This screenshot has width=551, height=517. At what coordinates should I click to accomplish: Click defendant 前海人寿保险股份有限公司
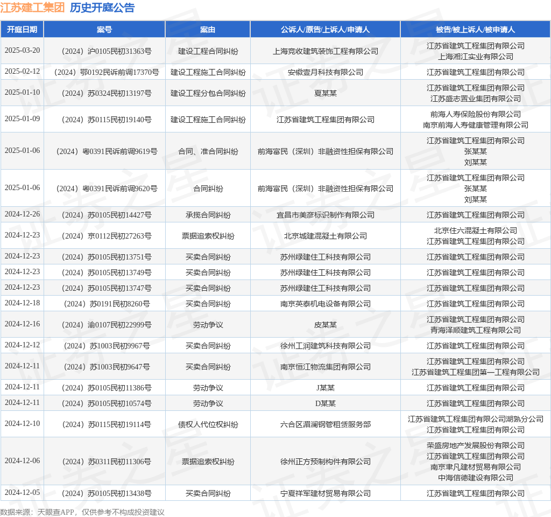coord(476,114)
